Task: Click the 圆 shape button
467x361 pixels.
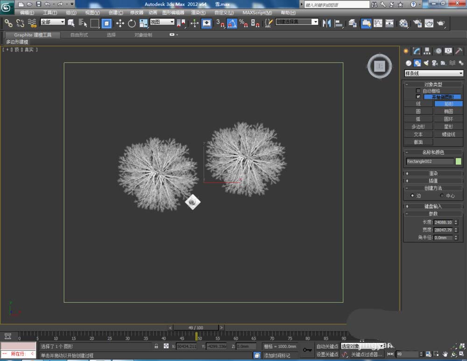Action: [x=418, y=112]
